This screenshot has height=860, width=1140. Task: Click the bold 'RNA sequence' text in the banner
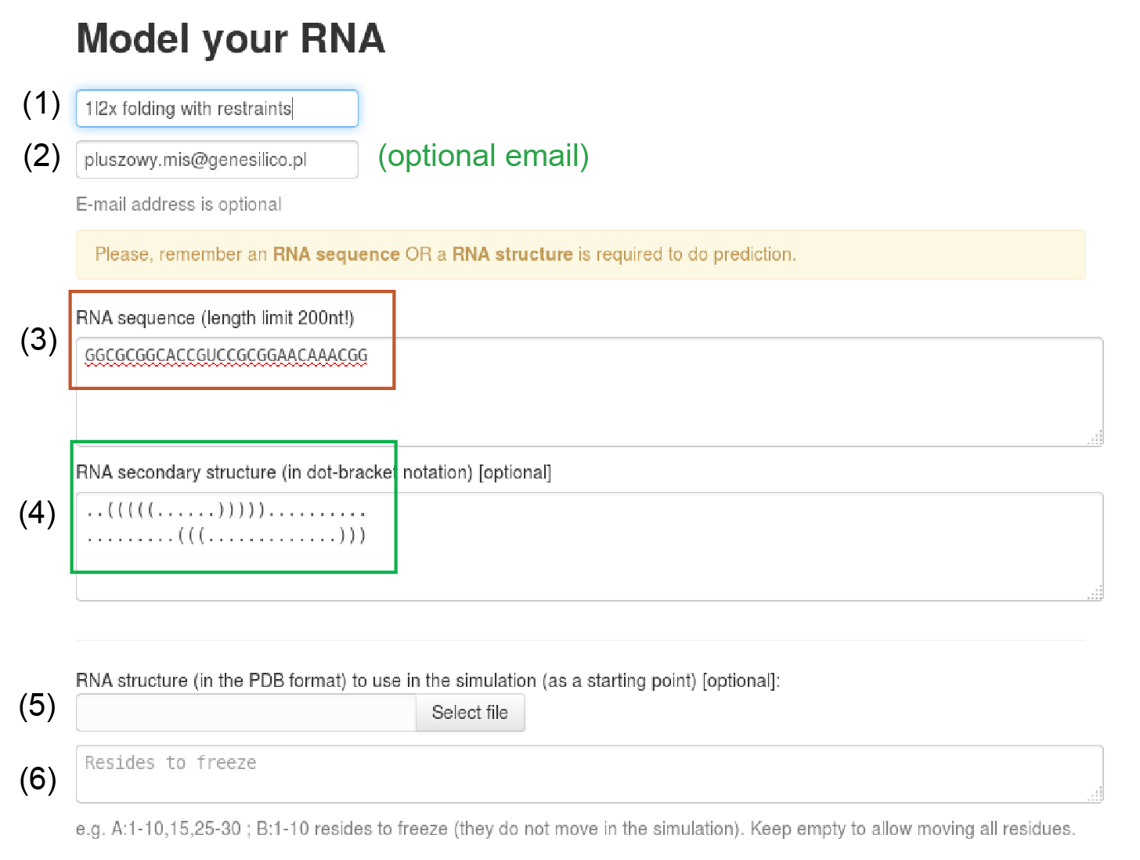point(336,255)
